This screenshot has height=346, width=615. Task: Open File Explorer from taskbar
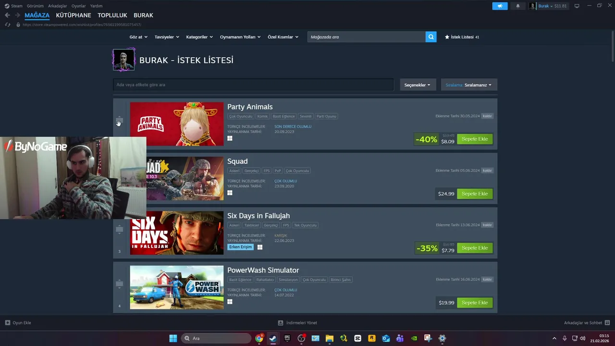coord(330,338)
